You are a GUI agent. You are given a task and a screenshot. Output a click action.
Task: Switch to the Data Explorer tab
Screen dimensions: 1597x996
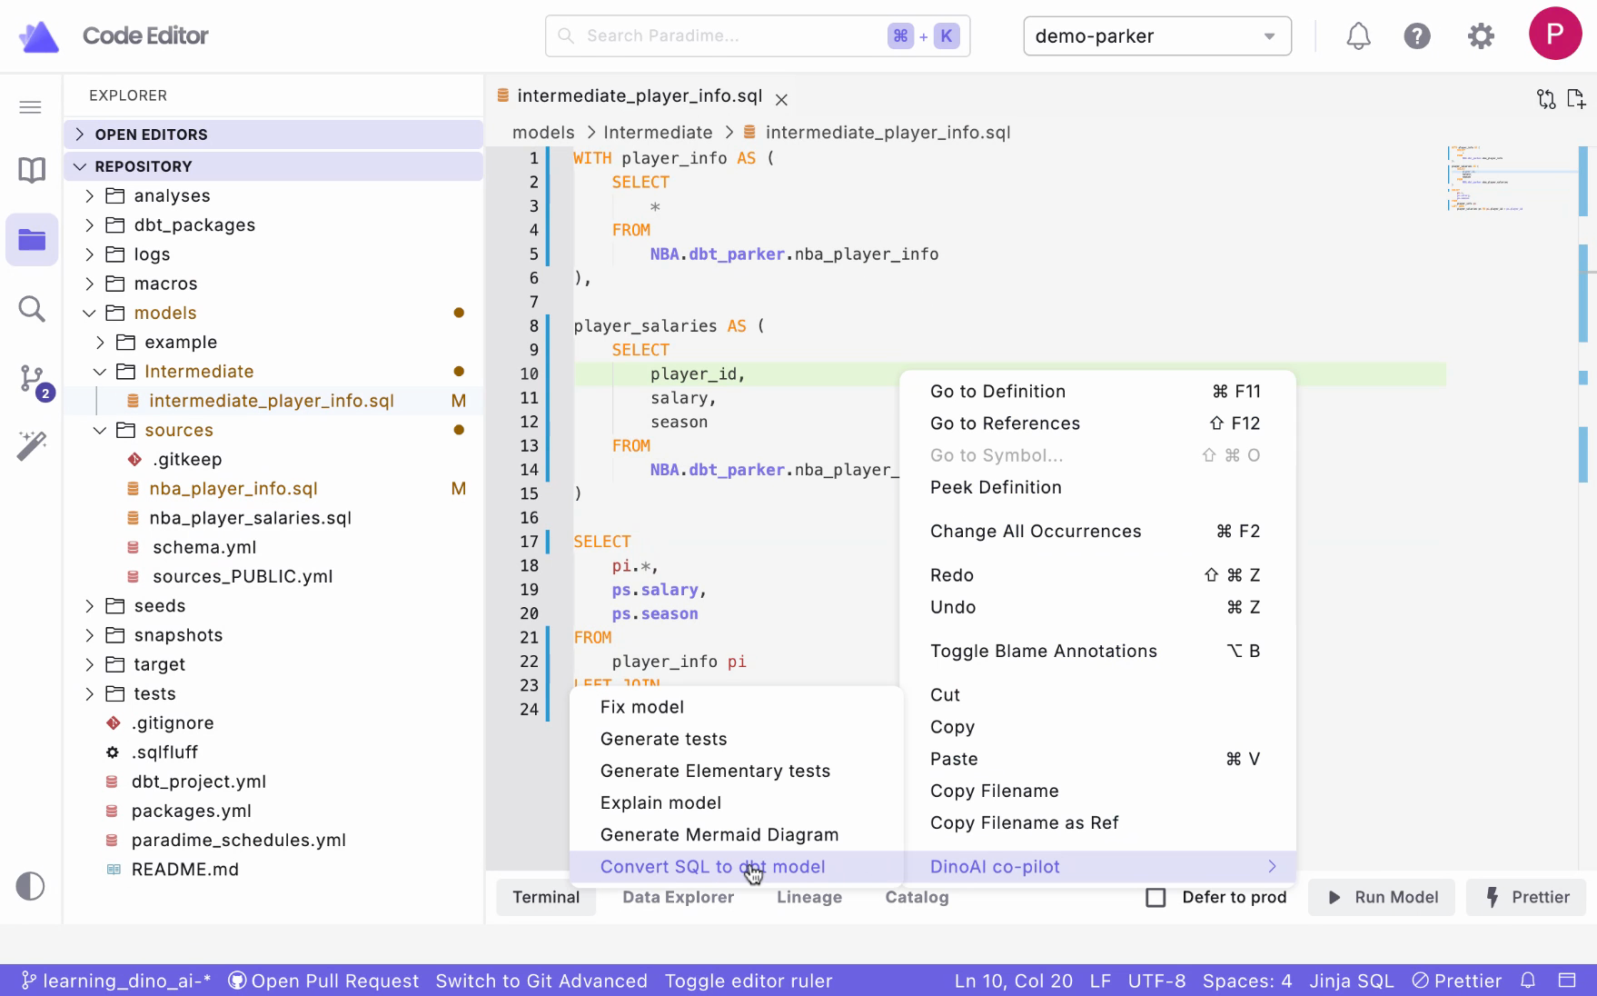(x=678, y=898)
